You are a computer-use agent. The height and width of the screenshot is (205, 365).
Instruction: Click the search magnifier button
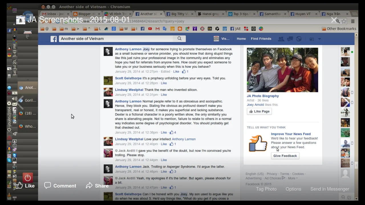[x=179, y=39]
